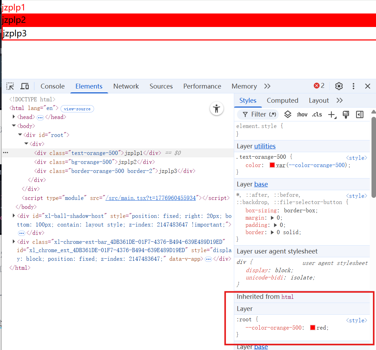The height and width of the screenshot is (350, 376).
Task: Click the element.style rule block
Action: click(x=302, y=130)
